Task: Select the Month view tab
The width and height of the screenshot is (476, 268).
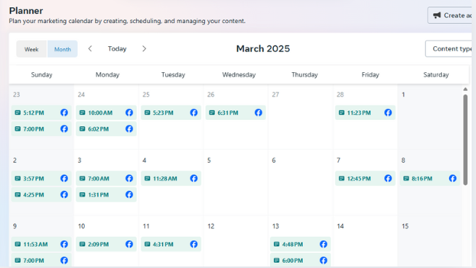Action: (62, 49)
